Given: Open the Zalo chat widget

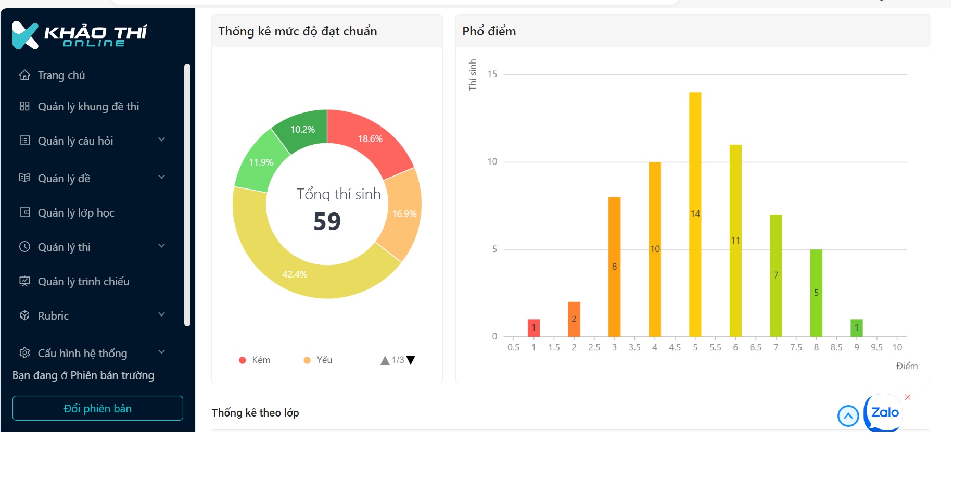Looking at the screenshot, I should tap(884, 413).
